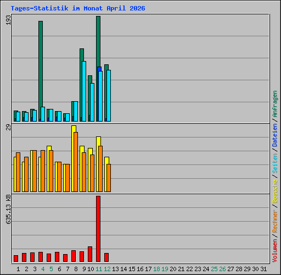The image size is (281, 275).
Task: Click day label 29 on the x-axis
Action: coord(247,269)
